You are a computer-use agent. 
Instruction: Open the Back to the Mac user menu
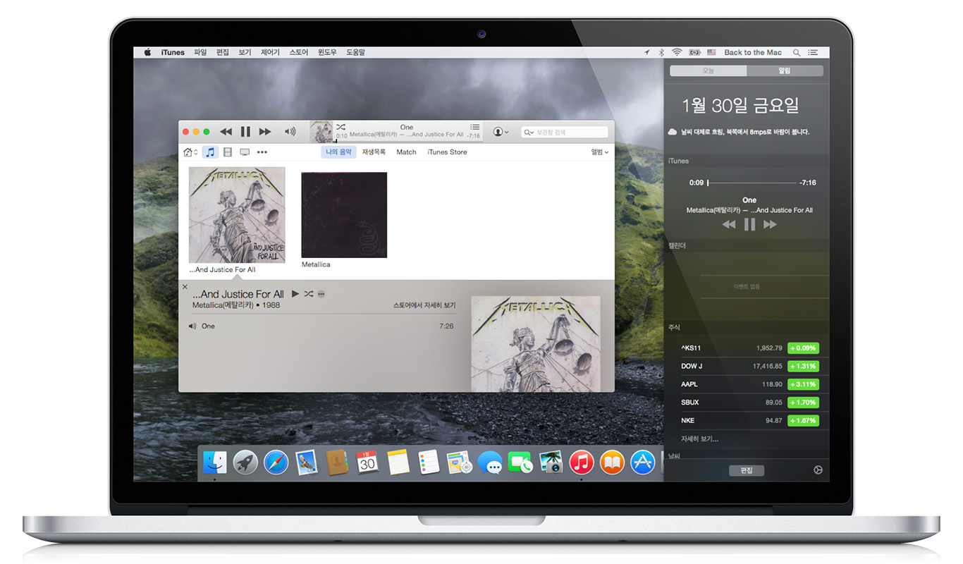(x=753, y=52)
